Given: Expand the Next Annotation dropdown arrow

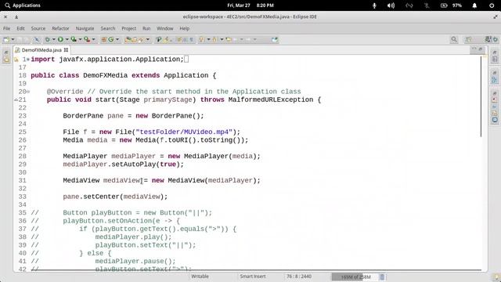Looking at the screenshot, I should (x=209, y=40).
